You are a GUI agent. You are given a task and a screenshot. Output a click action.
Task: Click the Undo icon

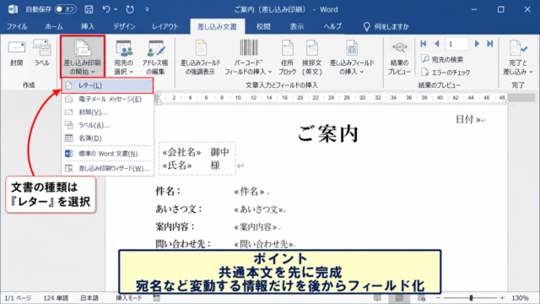tap(106, 9)
